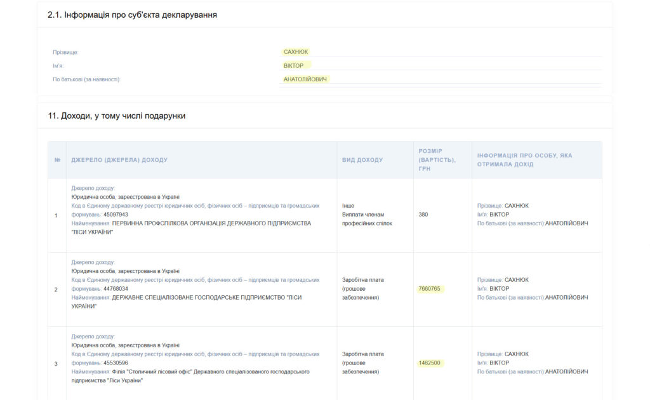Click name ПЕРВИННА ПРОФСПІЛКОВА ОРГАНІЗАЦІЯ ДЕРЖАВНОГО ПІДПРИЄМСТВА
Image resolution: width=650 pixels, height=400 pixels.
point(211,223)
